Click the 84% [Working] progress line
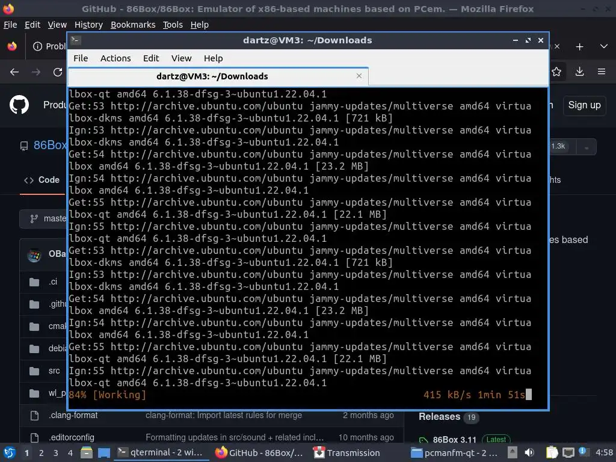The image size is (616, 462). tap(107, 395)
